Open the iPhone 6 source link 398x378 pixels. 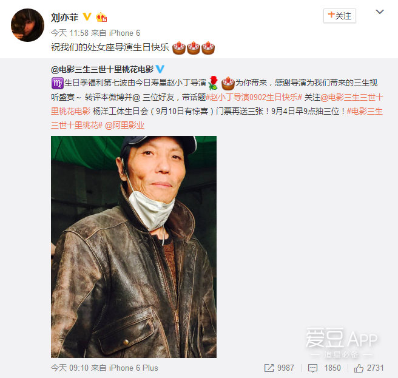click(x=124, y=33)
